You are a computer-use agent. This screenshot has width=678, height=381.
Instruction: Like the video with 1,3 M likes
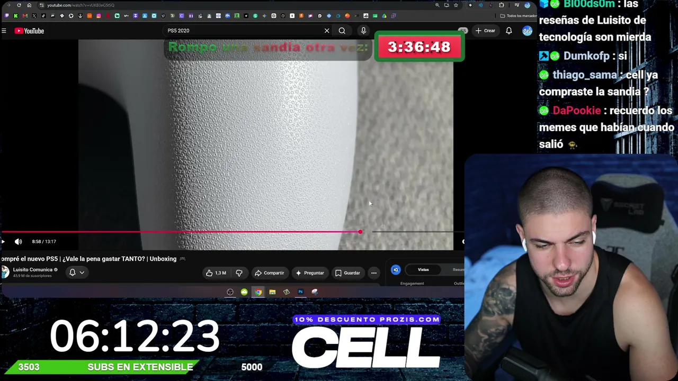tap(216, 273)
